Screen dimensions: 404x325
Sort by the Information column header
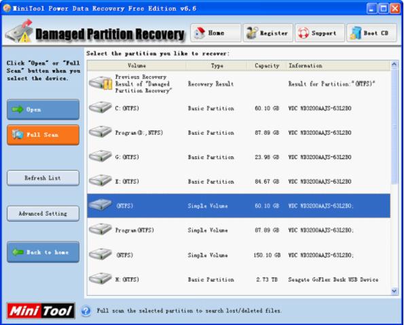[x=338, y=65]
